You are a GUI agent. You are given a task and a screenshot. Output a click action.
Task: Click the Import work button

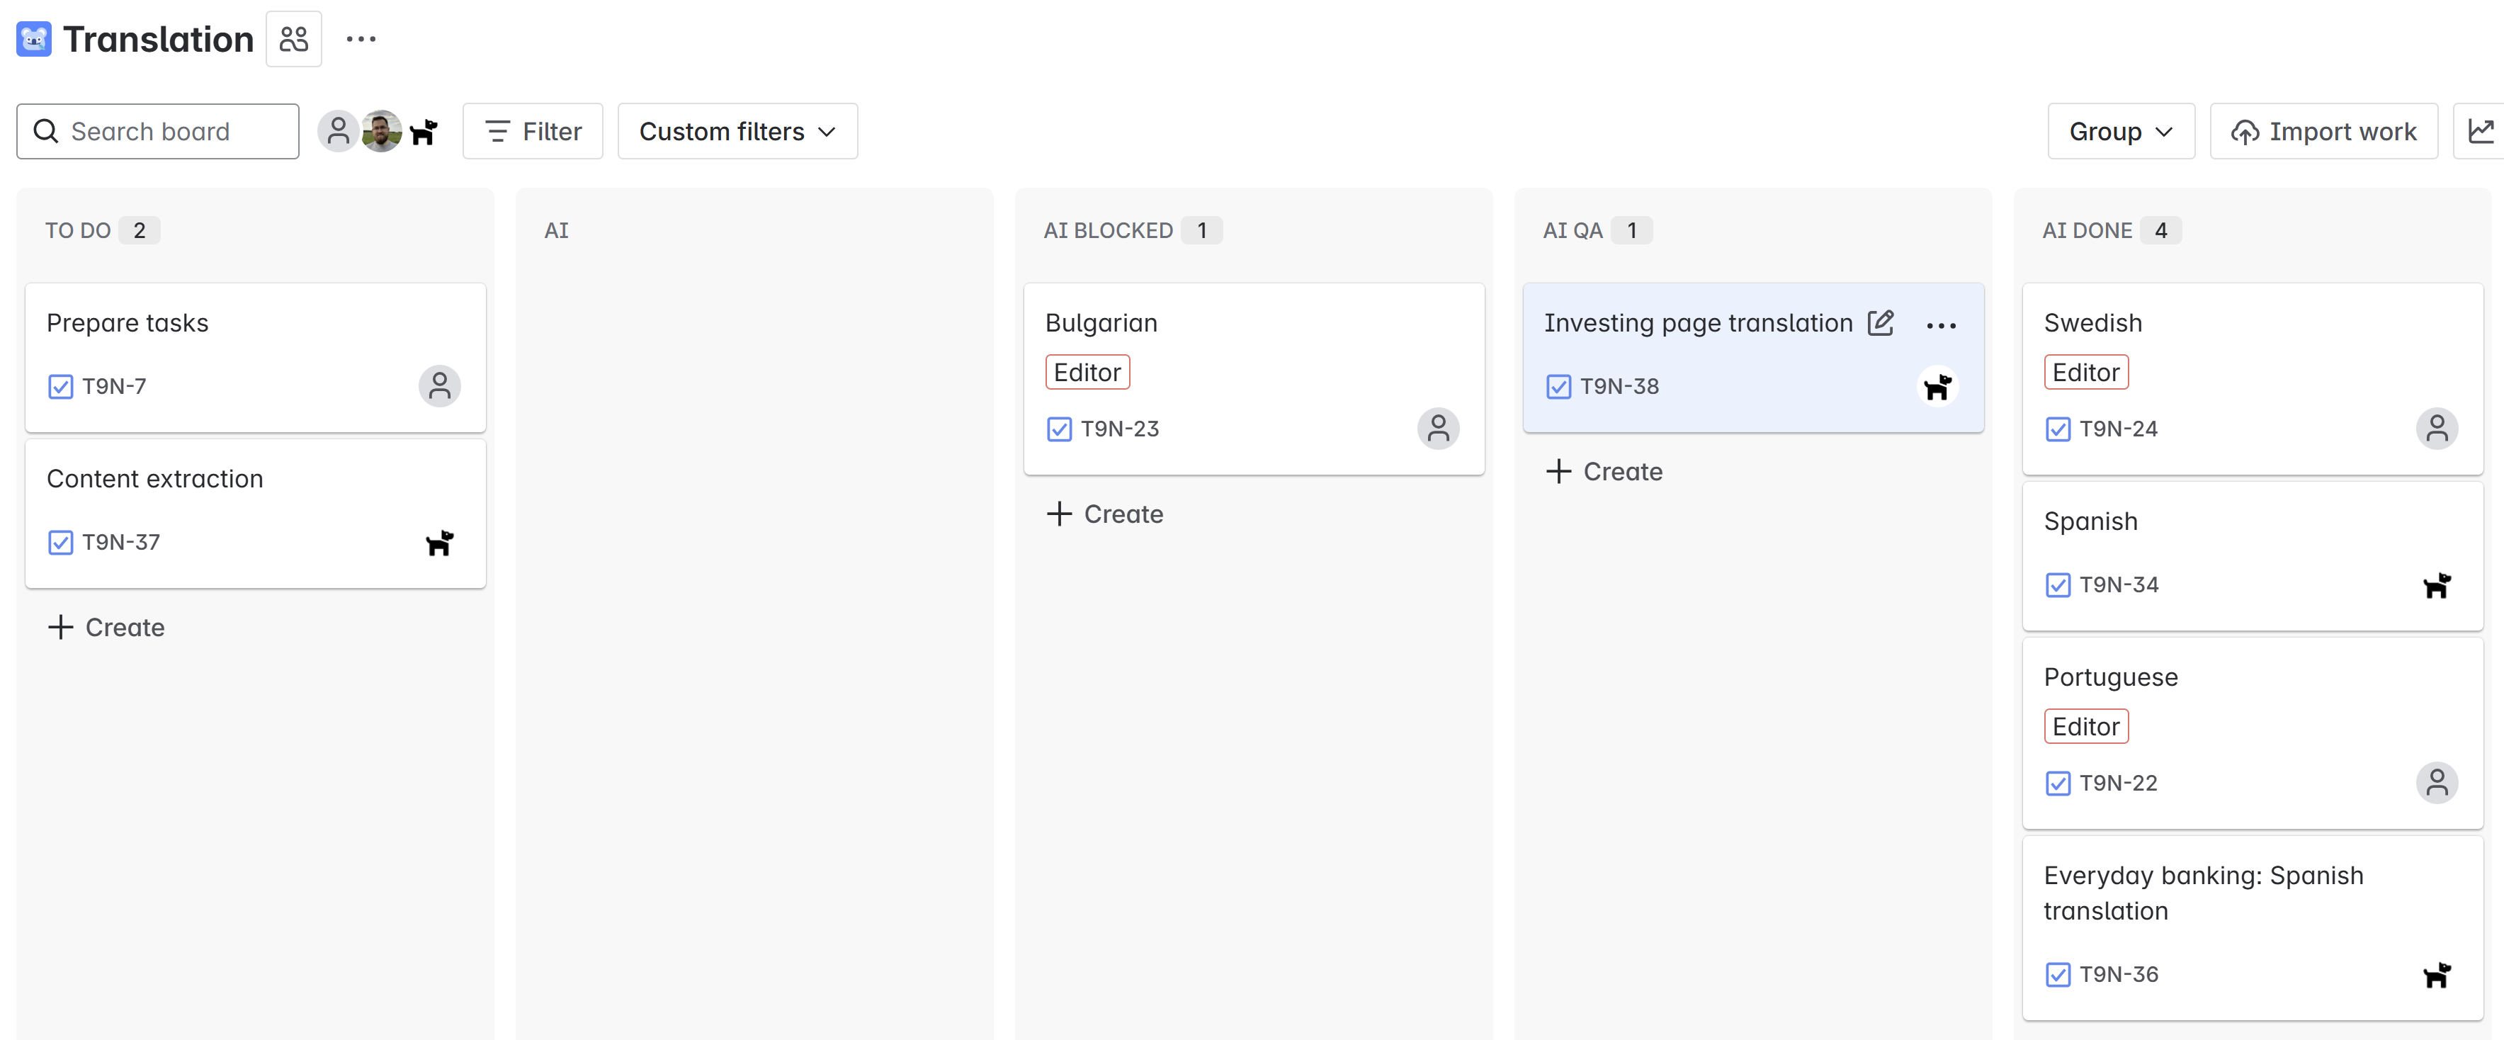coord(2324,130)
